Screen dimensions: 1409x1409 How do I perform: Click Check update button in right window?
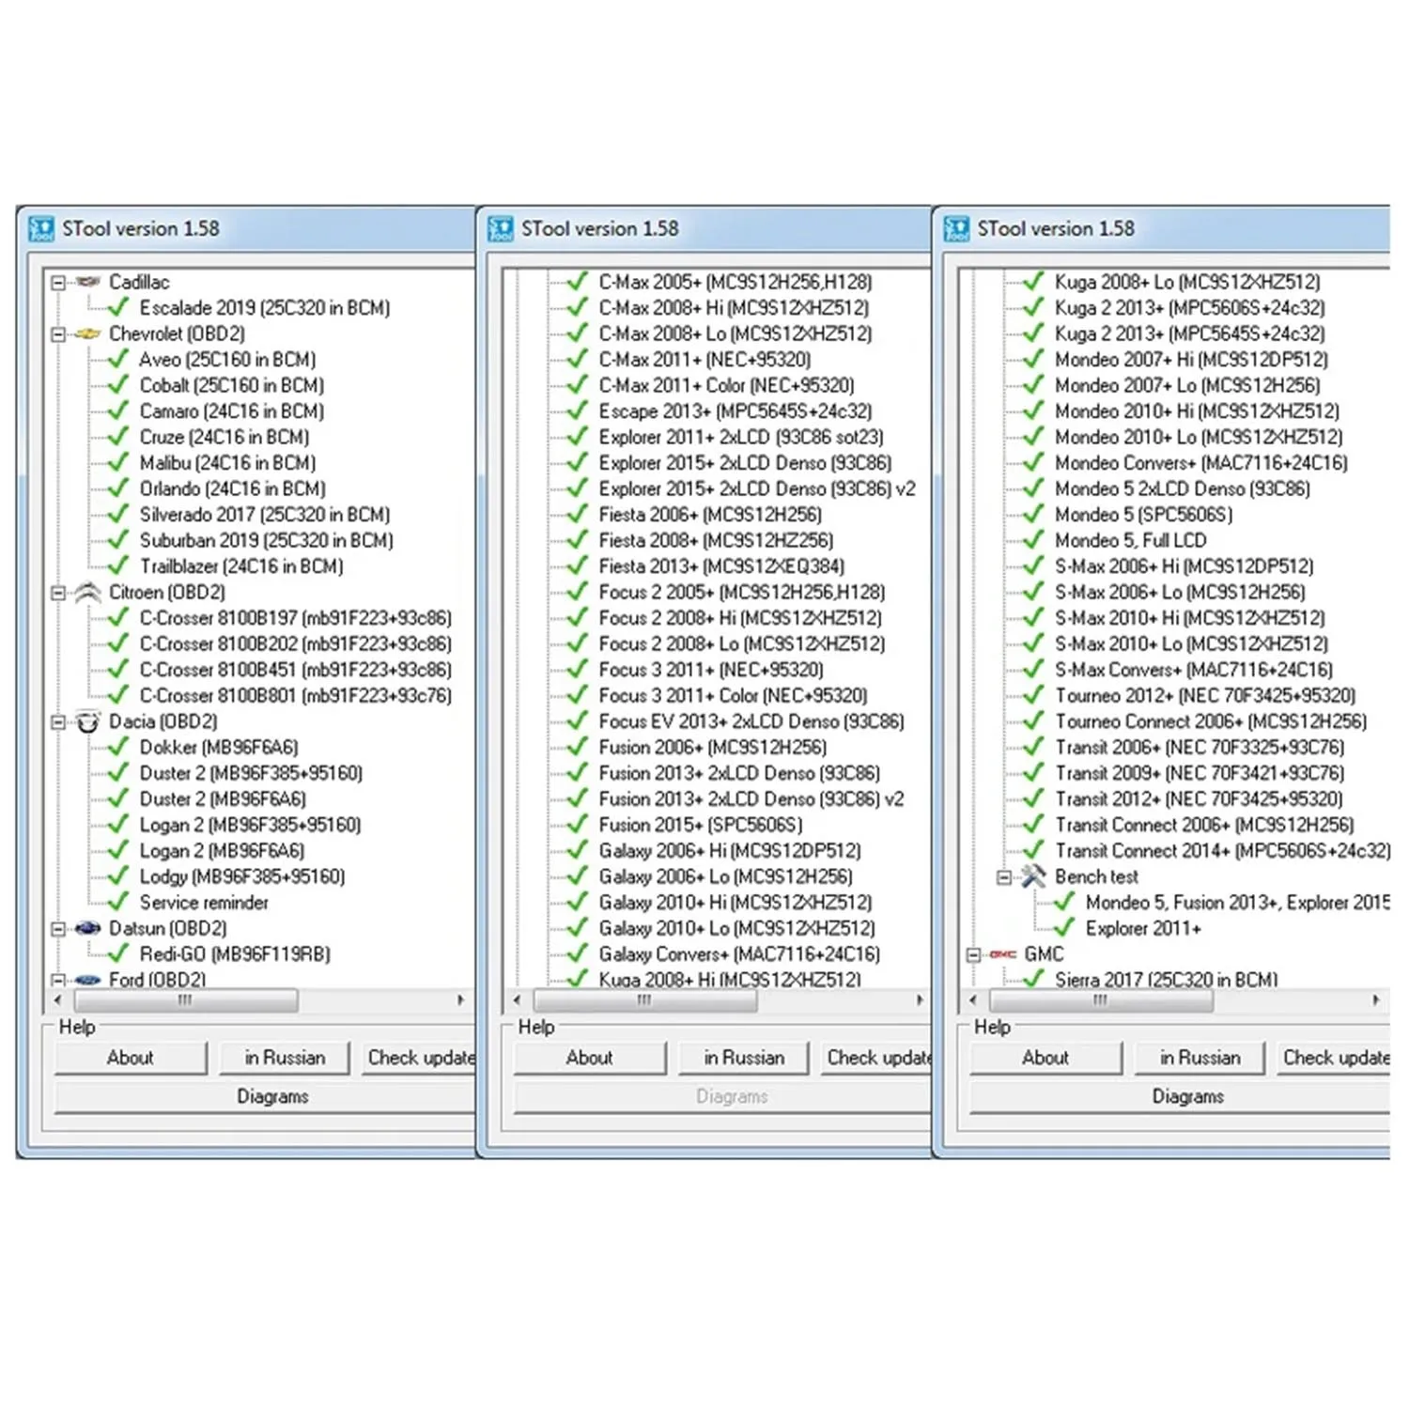click(1334, 1058)
